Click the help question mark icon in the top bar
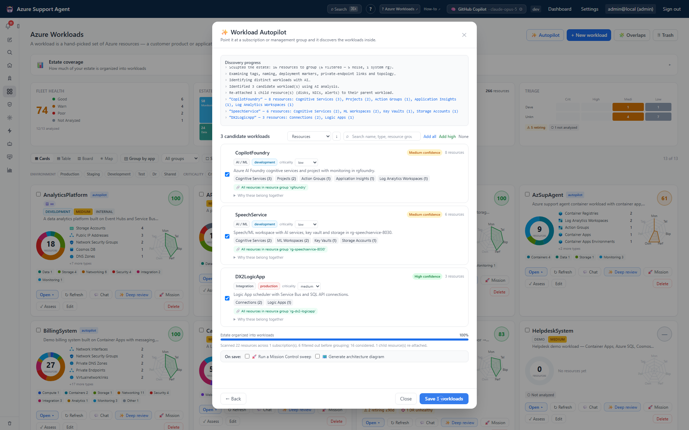Viewport: 689px width, 430px height. pos(371,9)
